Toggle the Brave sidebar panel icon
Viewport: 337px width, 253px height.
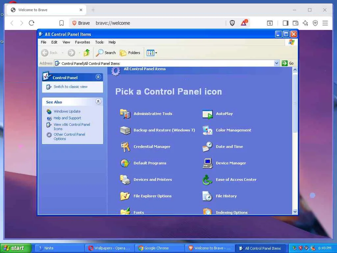(285, 23)
